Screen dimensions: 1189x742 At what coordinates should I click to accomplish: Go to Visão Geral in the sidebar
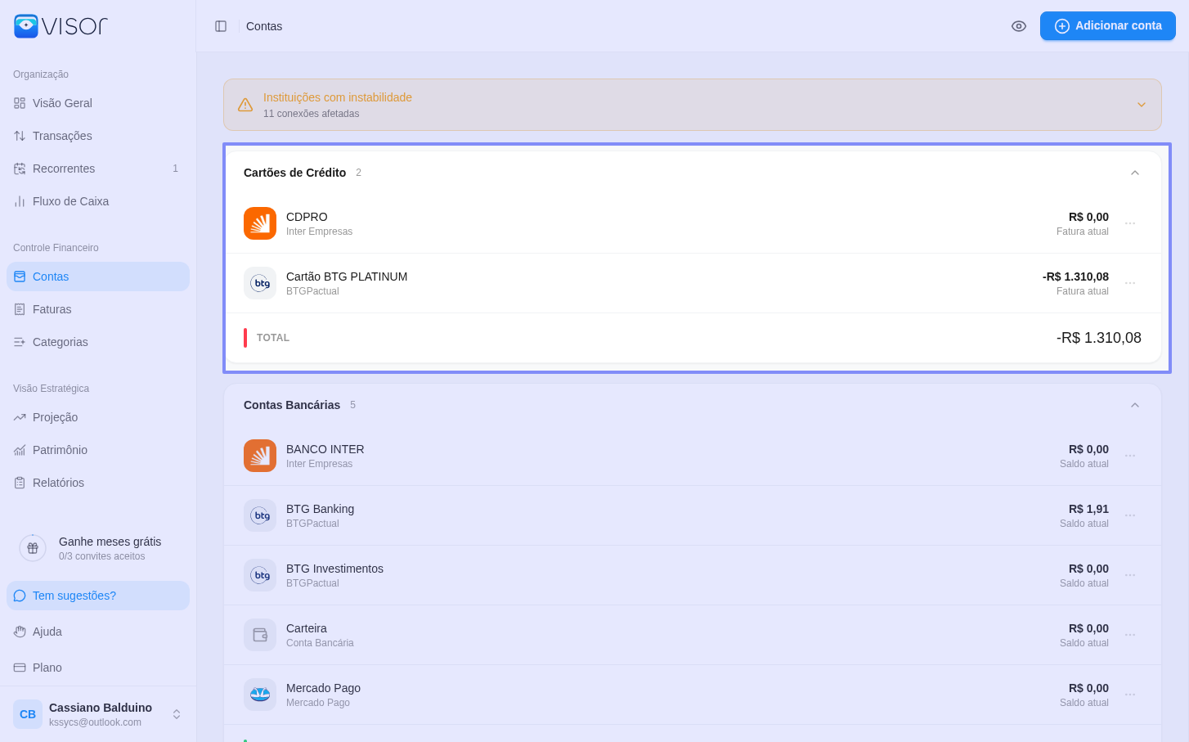click(62, 103)
